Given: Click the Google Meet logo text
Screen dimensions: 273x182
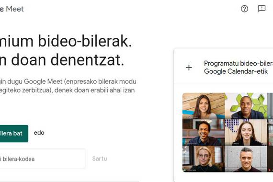Looking at the screenshot, I should click(x=11, y=9).
